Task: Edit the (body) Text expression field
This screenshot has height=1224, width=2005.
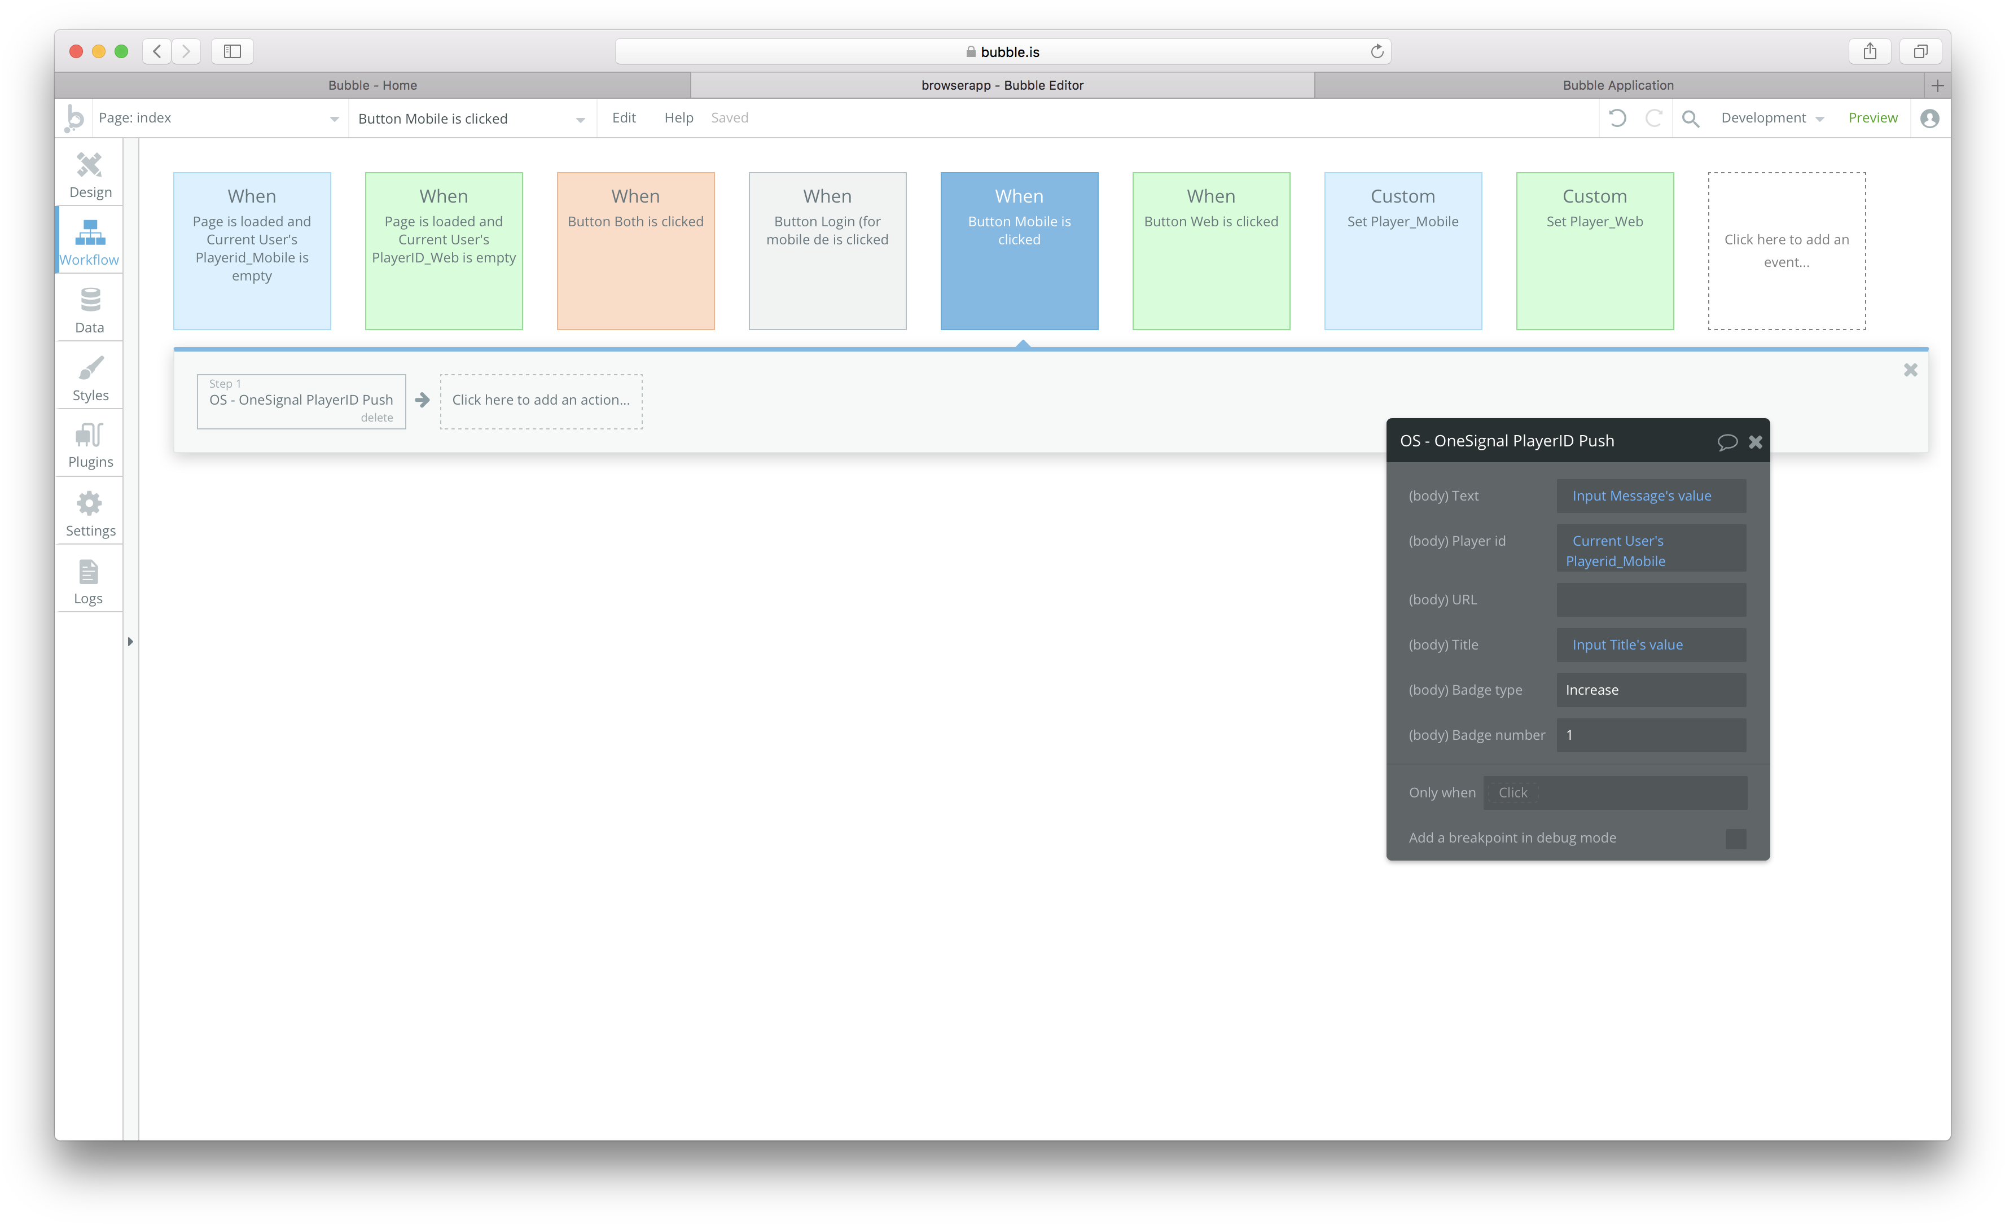Action: 1651,495
